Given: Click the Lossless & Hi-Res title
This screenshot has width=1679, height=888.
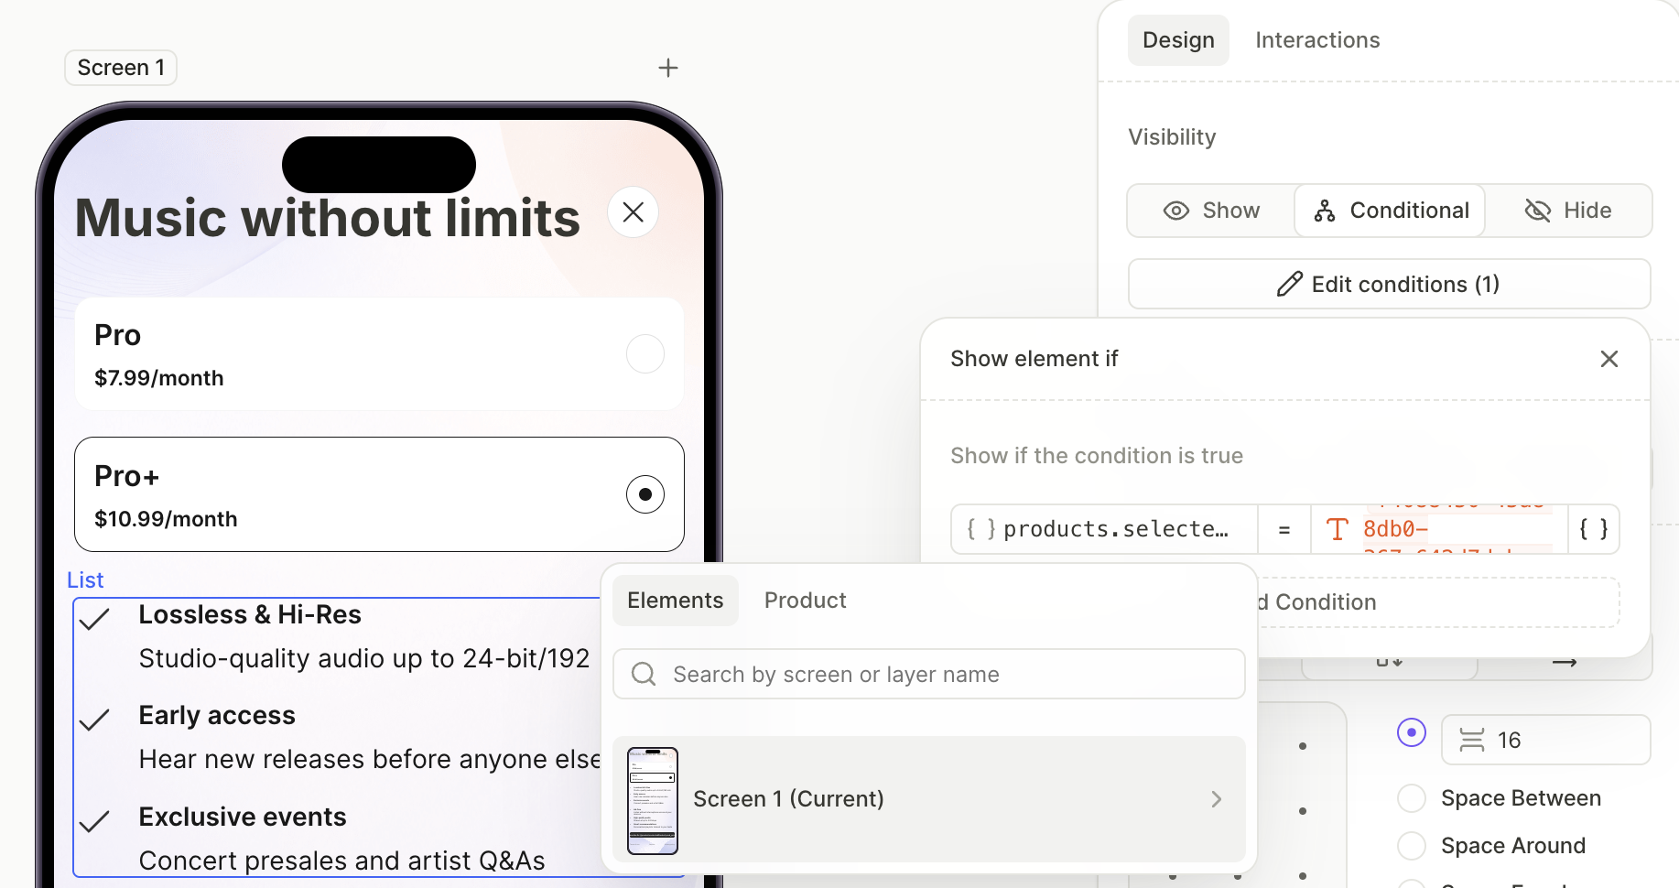Looking at the screenshot, I should tap(250, 614).
